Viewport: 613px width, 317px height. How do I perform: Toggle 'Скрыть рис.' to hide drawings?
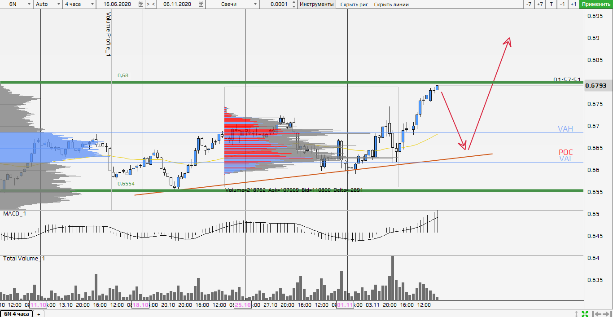(355, 4)
